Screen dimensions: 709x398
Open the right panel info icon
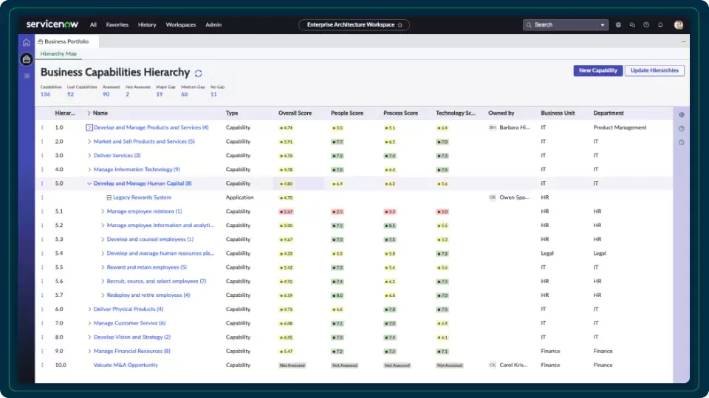point(682,142)
